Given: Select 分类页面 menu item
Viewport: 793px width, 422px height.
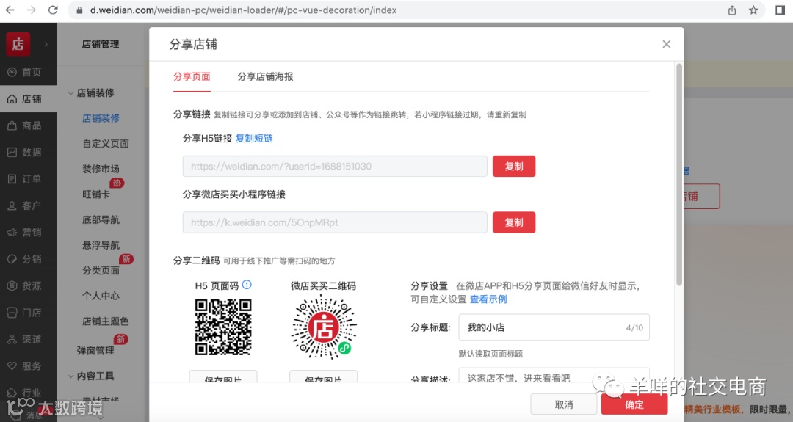Looking at the screenshot, I should (x=101, y=270).
